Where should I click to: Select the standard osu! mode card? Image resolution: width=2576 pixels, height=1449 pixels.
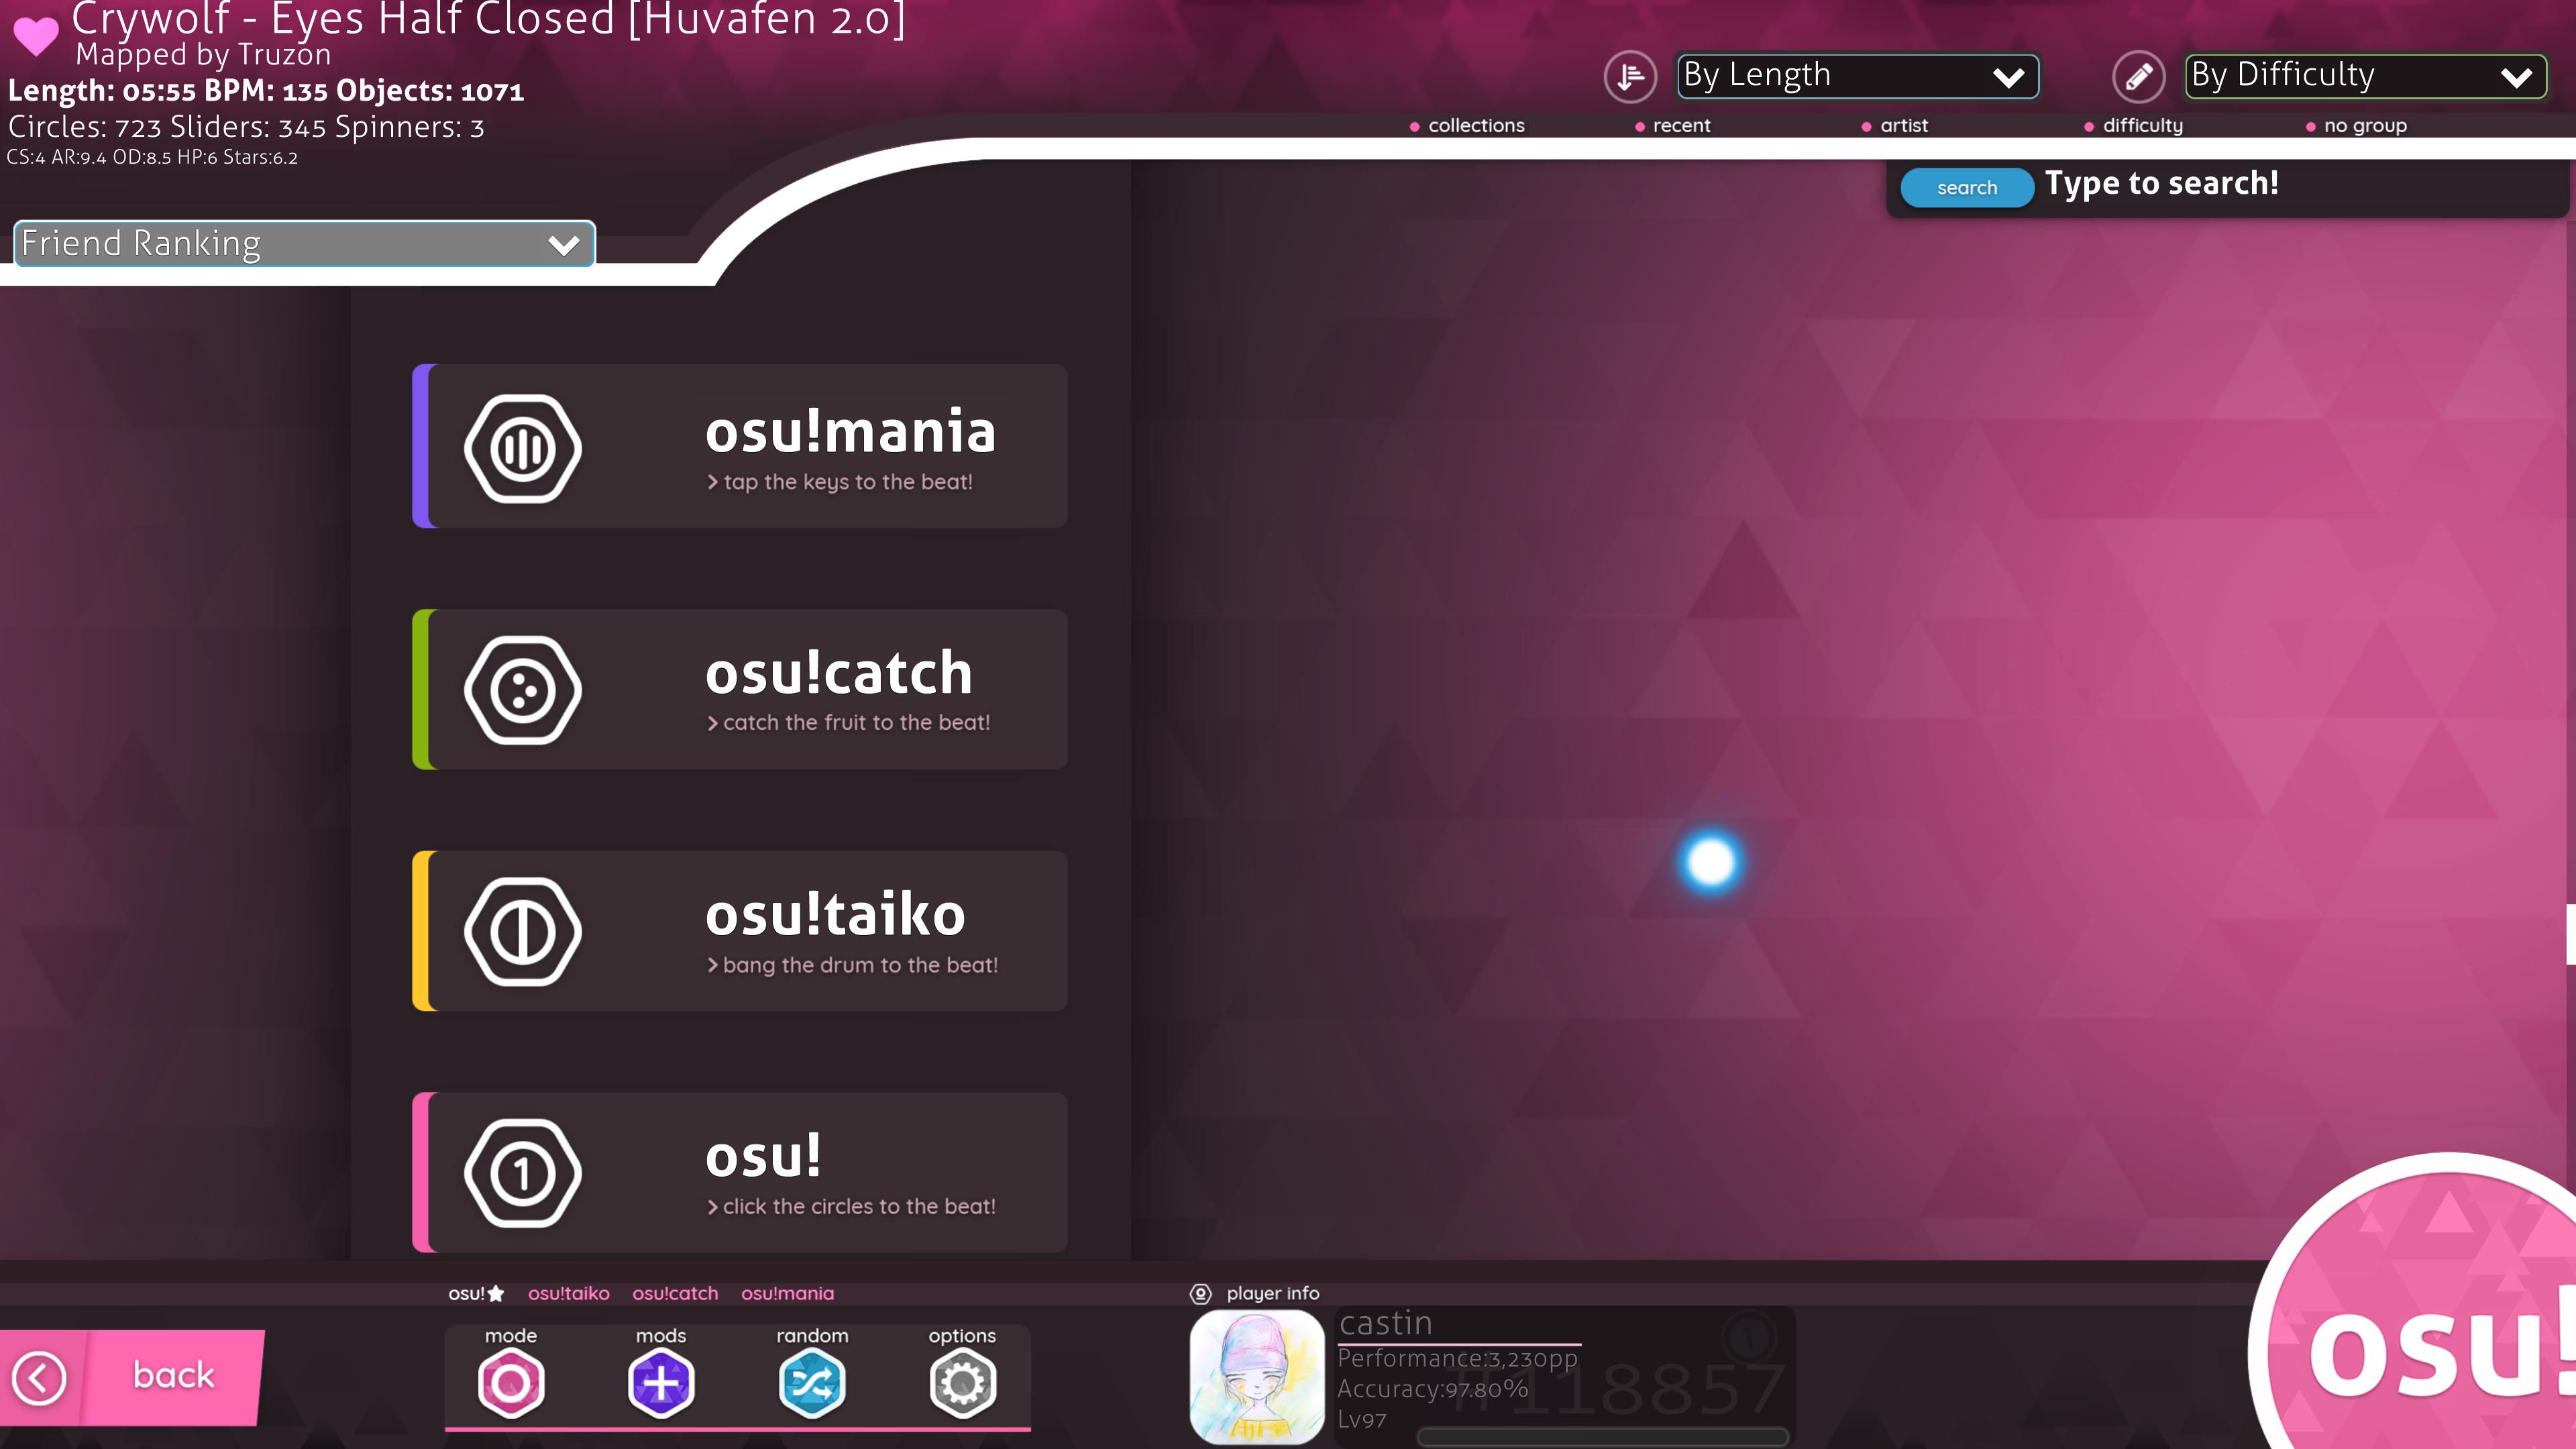pos(740,1172)
